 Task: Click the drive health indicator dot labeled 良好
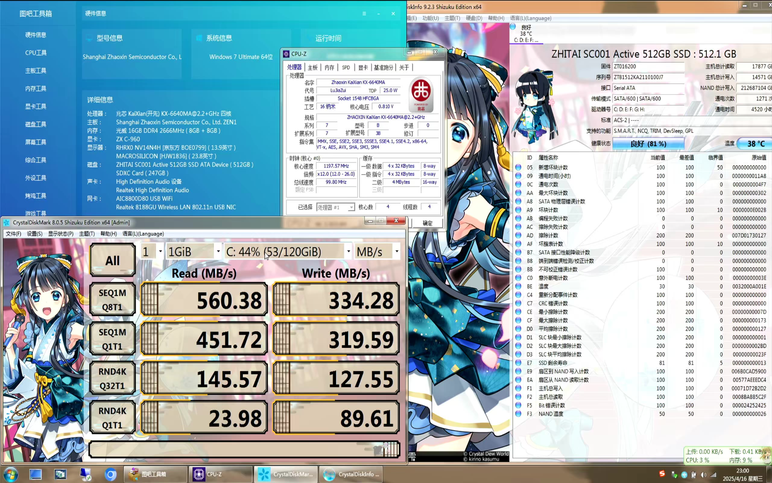[513, 27]
